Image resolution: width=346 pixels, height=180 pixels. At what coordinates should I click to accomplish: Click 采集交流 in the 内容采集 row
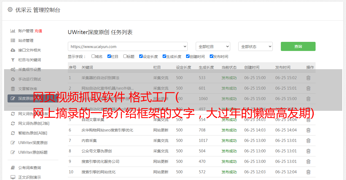click(161, 141)
